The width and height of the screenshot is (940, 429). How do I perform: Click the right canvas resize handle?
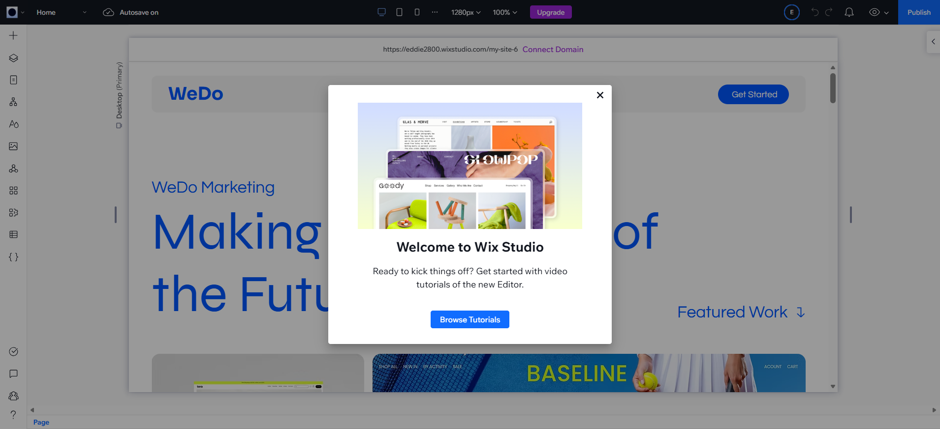click(851, 215)
